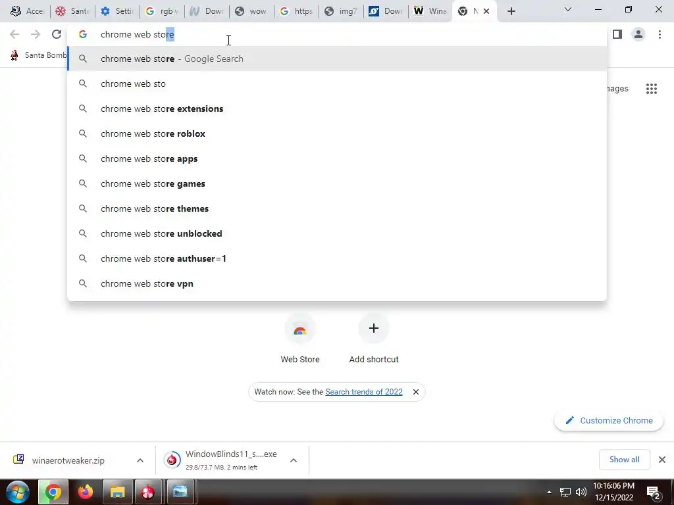This screenshot has width=674, height=505.
Task: Select 'chrome web store themes' suggestion
Action: (x=337, y=208)
